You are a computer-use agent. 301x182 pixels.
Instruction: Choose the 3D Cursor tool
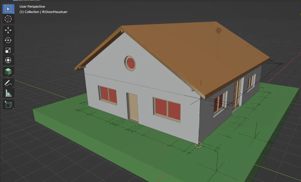click(8, 19)
